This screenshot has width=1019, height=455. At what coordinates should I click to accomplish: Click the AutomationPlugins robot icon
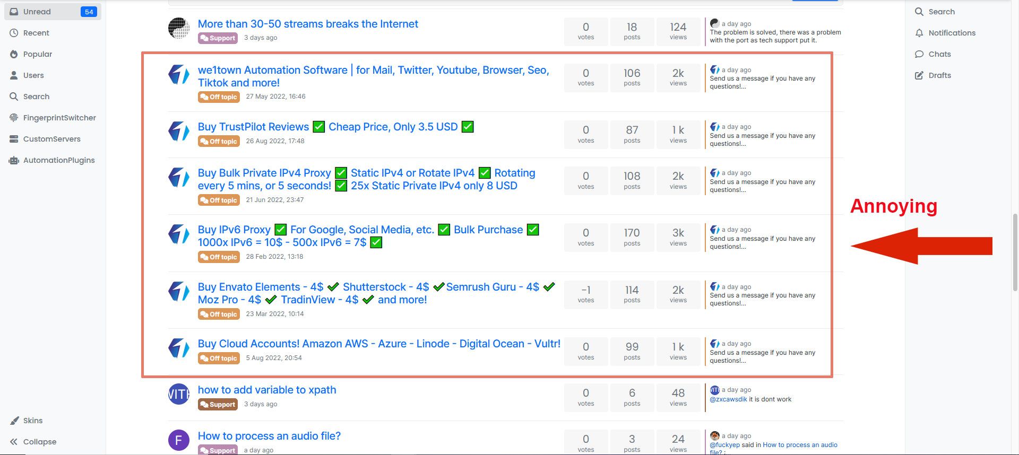14,160
